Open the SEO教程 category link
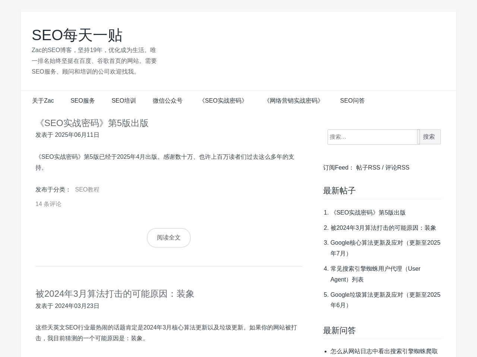 tap(87, 190)
